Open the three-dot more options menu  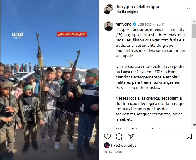[189, 9]
